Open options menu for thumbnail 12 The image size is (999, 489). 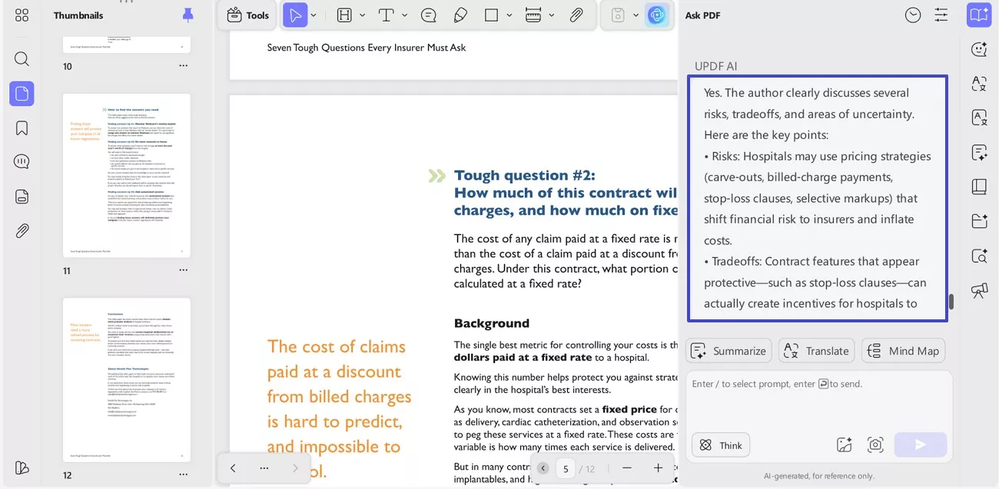tap(183, 474)
